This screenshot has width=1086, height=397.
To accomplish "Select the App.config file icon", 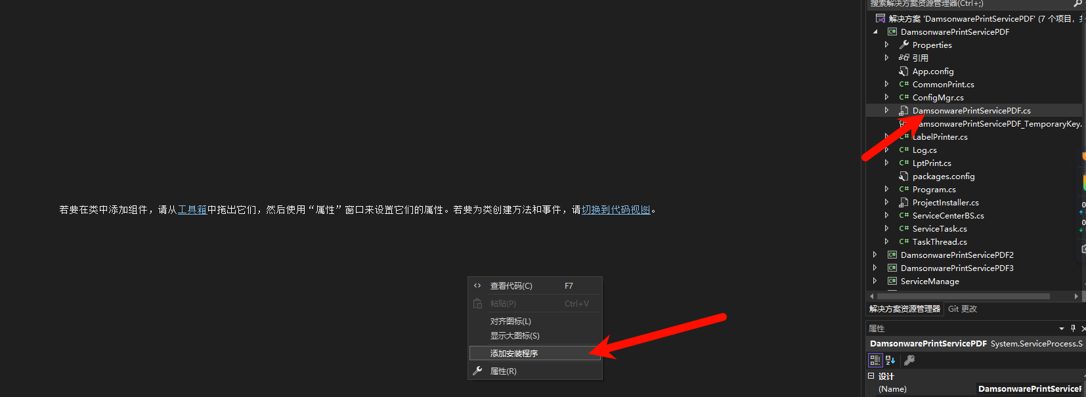I will (904, 71).
